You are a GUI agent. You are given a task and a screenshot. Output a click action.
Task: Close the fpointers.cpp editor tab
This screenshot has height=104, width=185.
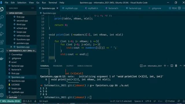pyautogui.click(x=57, y=8)
